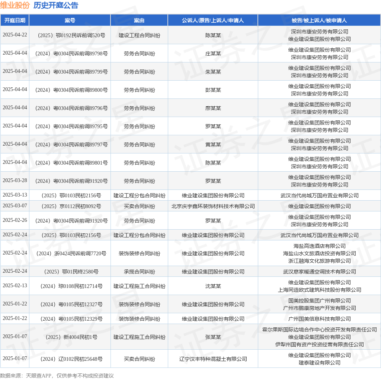Select case number 粤0105民初12327号
The height and width of the screenshot is (379, 381).
coord(71,305)
